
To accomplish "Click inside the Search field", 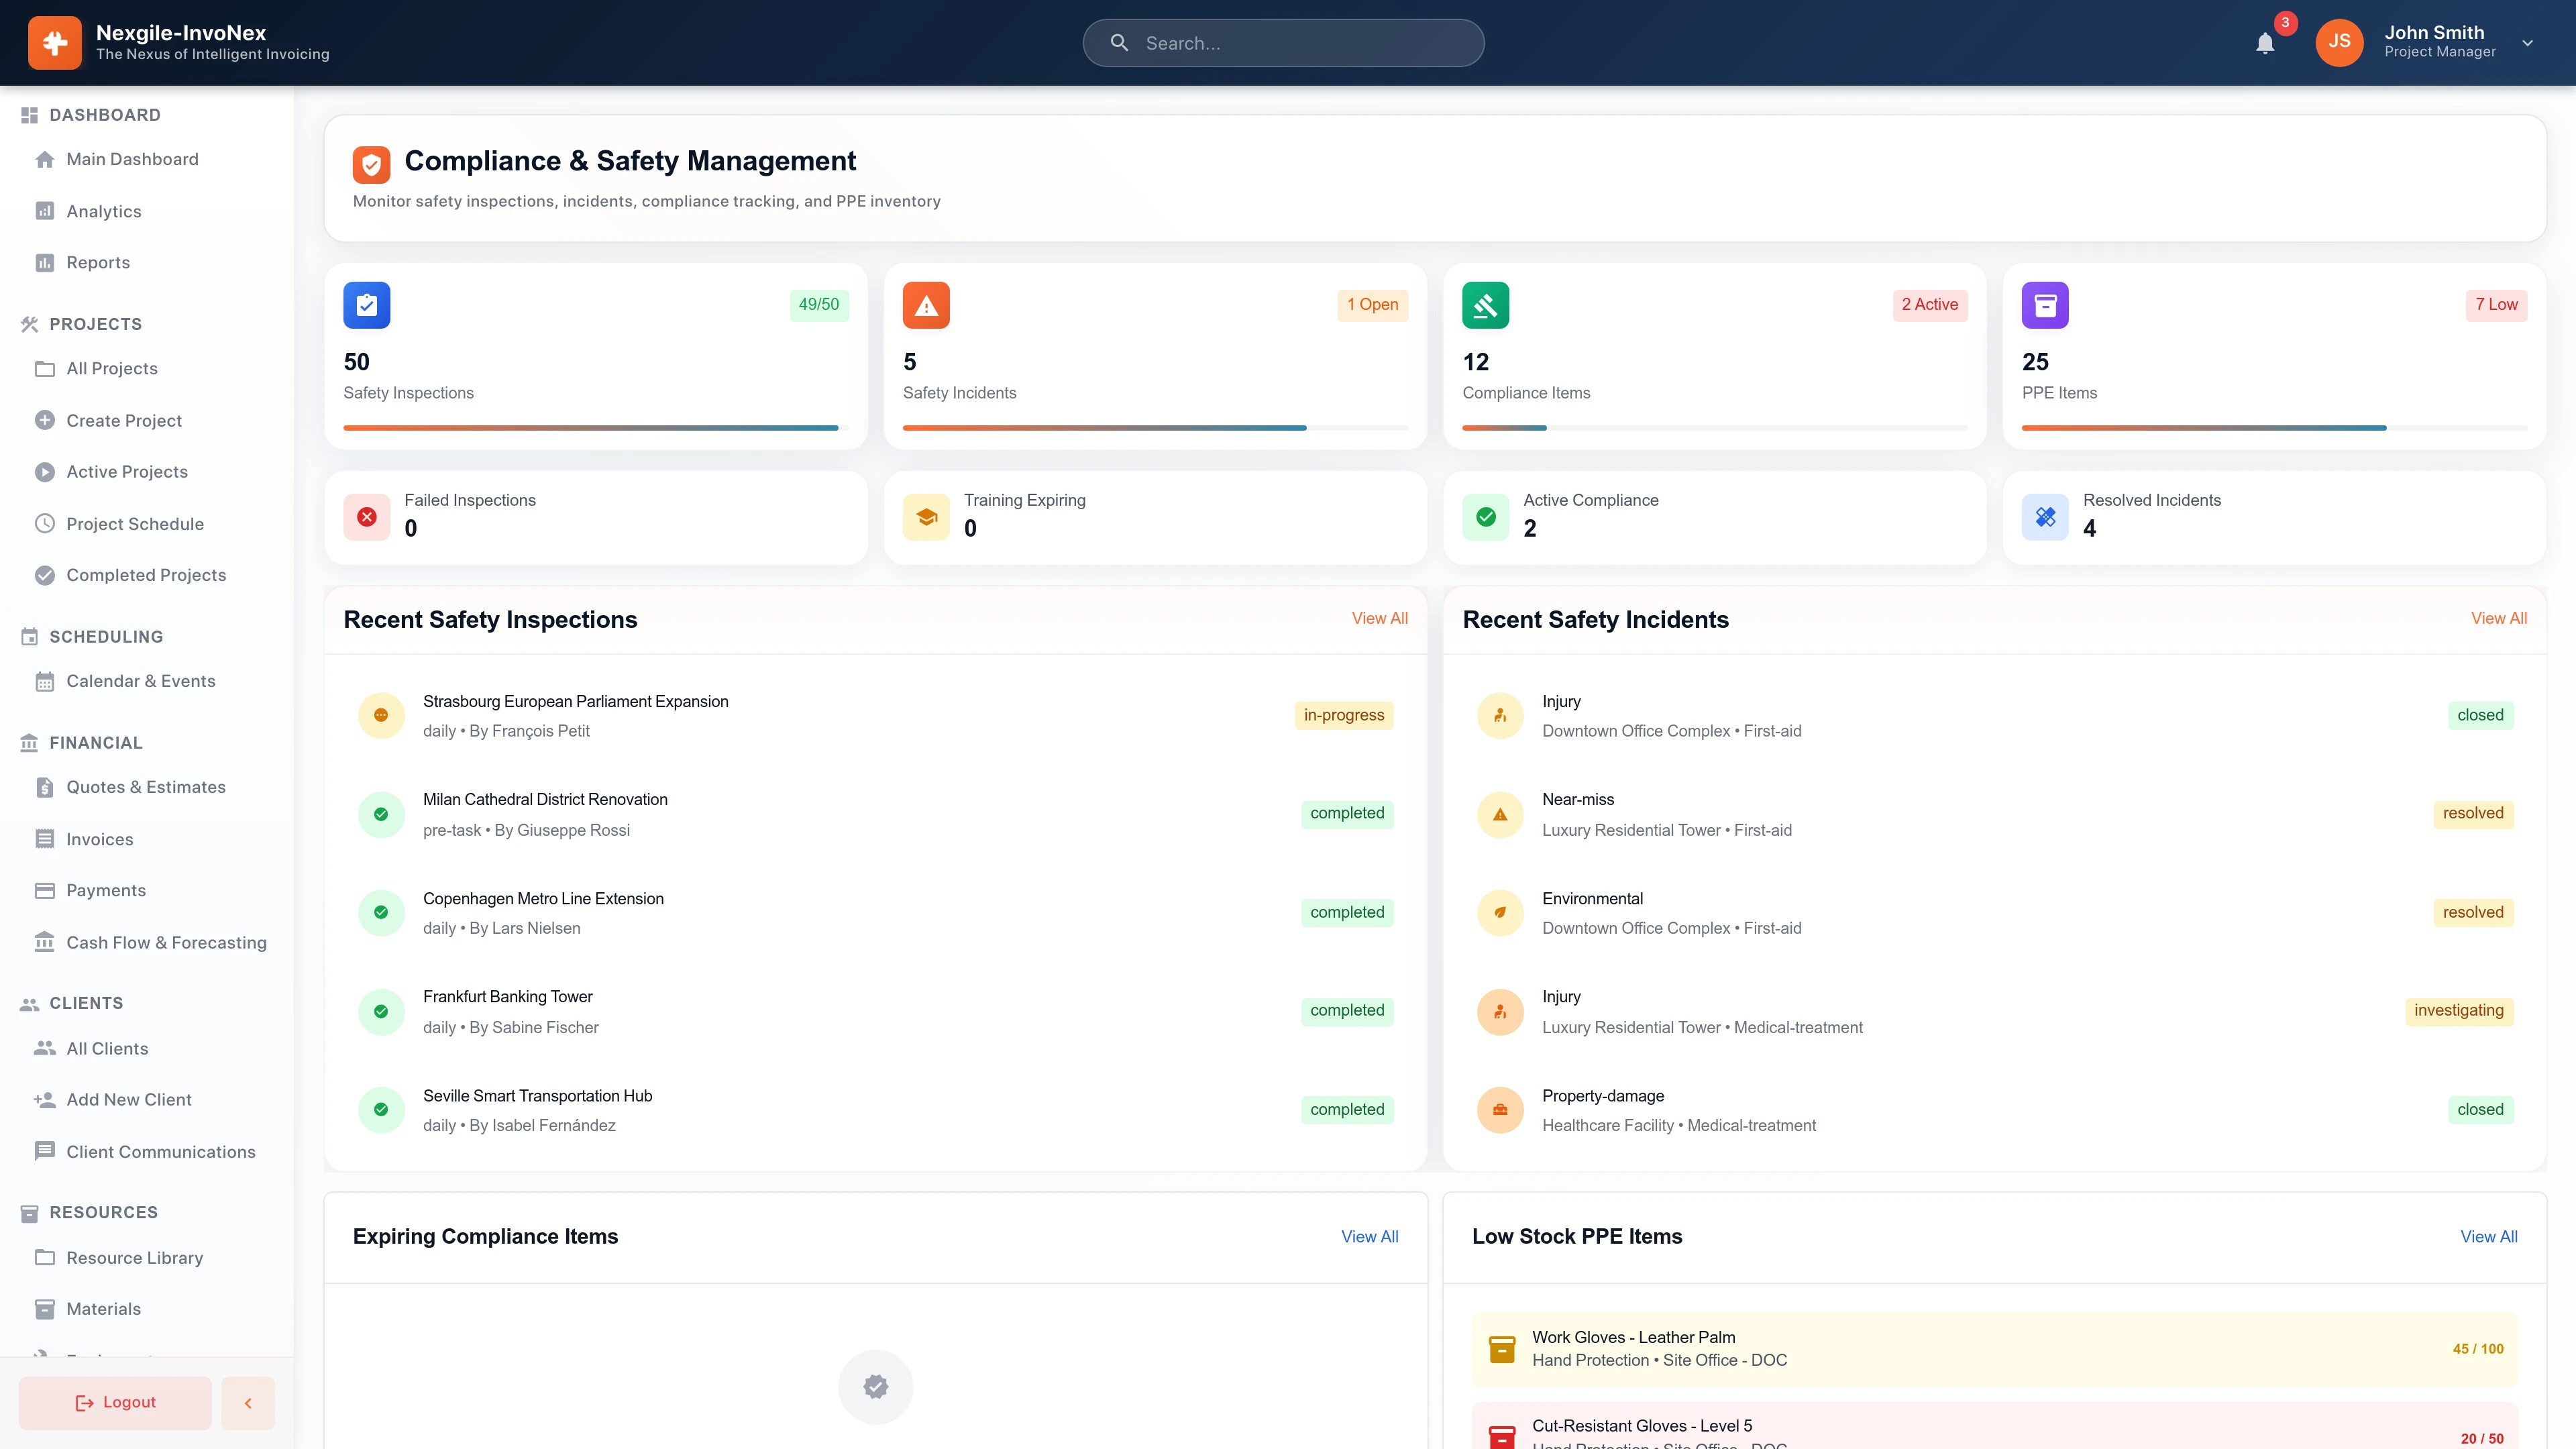I will click(1283, 43).
